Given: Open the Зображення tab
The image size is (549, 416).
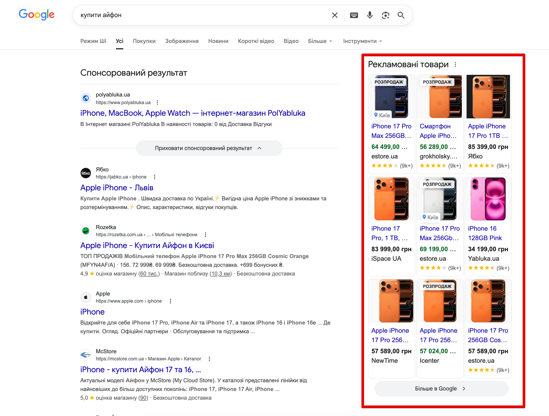Looking at the screenshot, I should coord(182,41).
